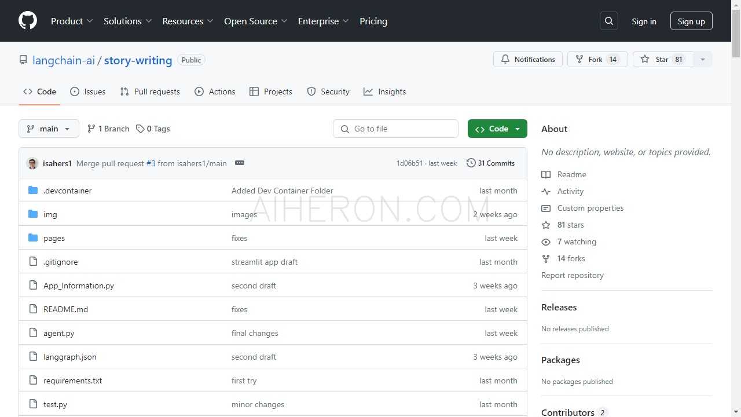This screenshot has width=741, height=417.
Task: Click the test.py file icon
Action: pyautogui.click(x=33, y=404)
